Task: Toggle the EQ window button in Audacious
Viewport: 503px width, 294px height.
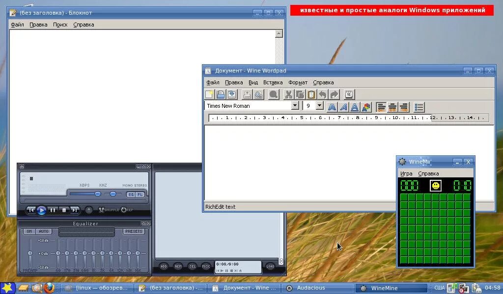Action: (x=131, y=195)
